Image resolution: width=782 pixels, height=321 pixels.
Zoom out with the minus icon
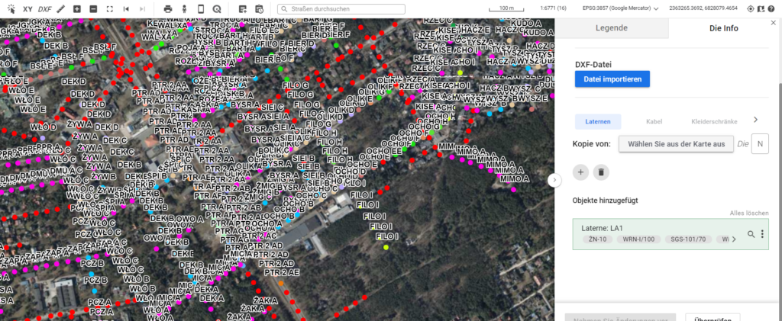pos(93,8)
